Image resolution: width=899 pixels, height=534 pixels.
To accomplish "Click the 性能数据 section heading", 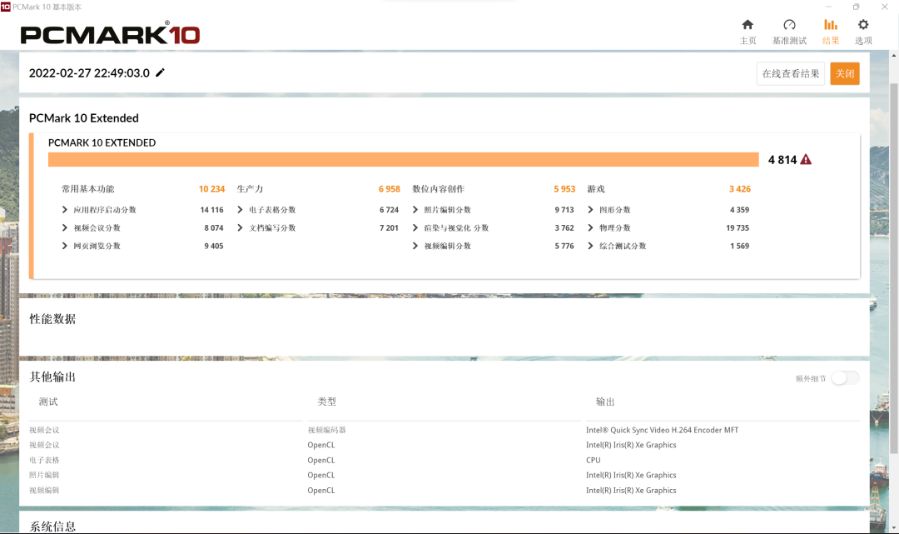I will click(52, 319).
